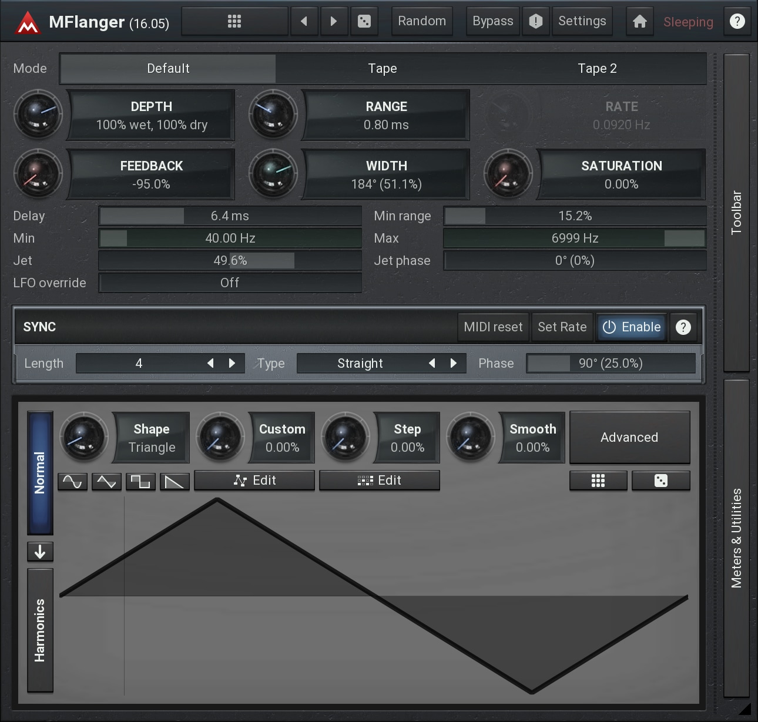758x722 pixels.
Task: Expand the Meters & Utilities side panel
Action: click(x=736, y=538)
